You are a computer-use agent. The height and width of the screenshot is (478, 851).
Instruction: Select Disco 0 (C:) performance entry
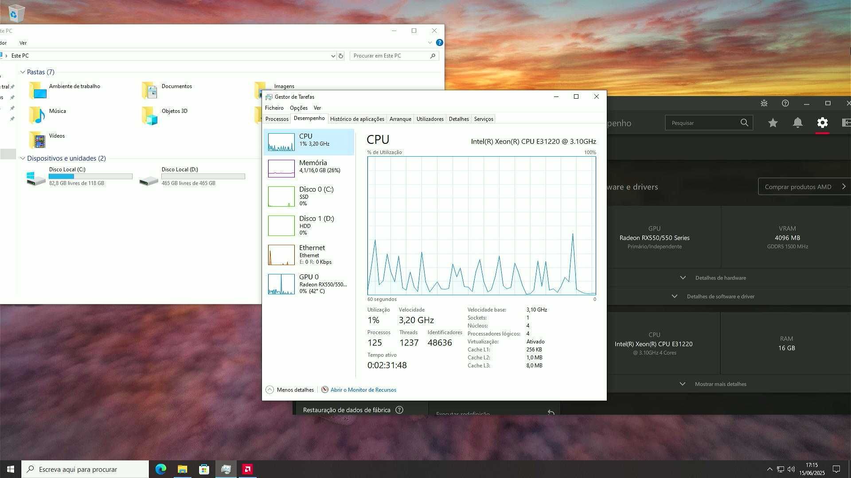tap(309, 196)
